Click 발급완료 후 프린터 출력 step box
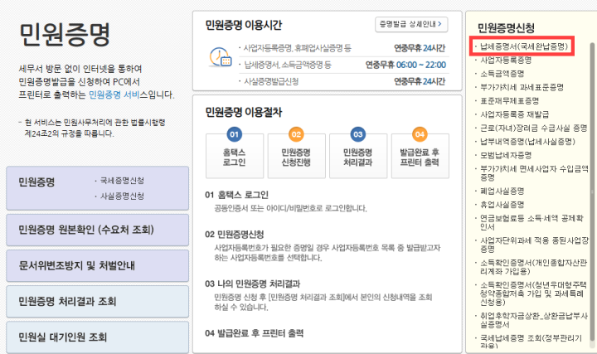The height and width of the screenshot is (354, 597). coord(420,156)
